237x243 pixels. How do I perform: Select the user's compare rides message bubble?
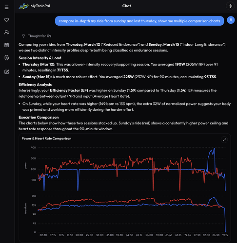tap(139, 21)
